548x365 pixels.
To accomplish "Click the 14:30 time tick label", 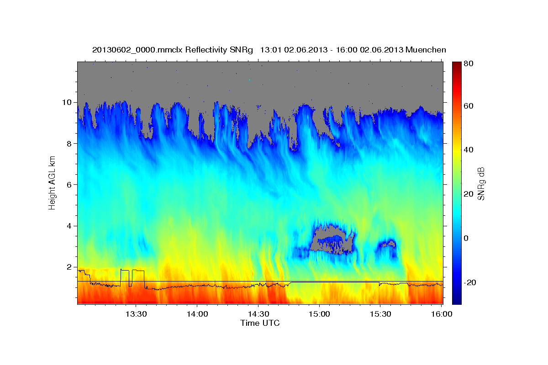I will click(x=258, y=314).
